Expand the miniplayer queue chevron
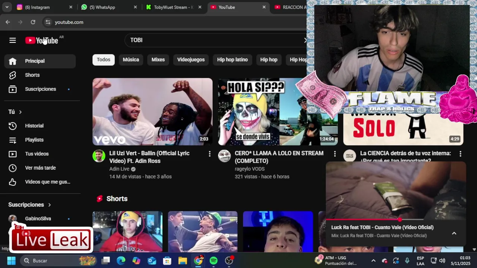This screenshot has width=477, height=268. coord(454,233)
